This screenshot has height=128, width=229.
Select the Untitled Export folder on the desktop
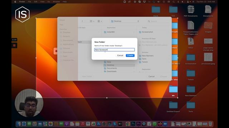click(173, 107)
